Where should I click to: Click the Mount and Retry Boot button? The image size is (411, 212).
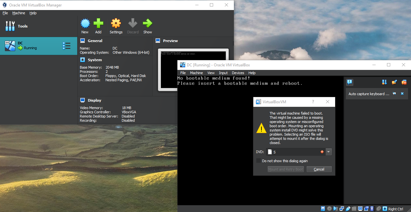tap(286, 169)
